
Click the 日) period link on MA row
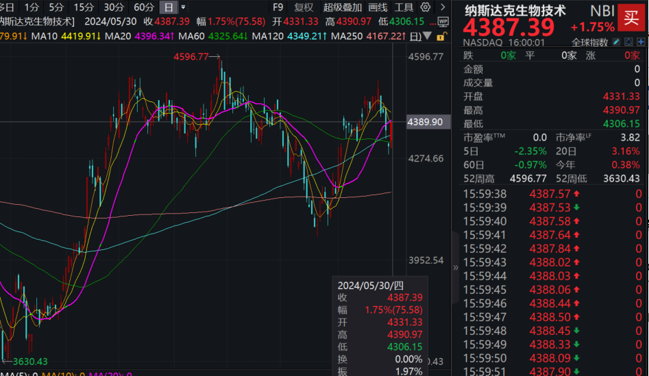pyautogui.click(x=415, y=36)
